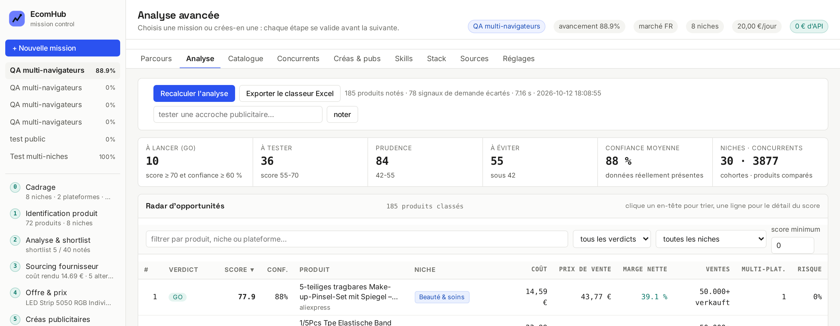The width and height of the screenshot is (840, 326).
Task: Open product row '5-teiliges tragbares Make-up-Pinsel-Set'
Action: tap(483, 297)
